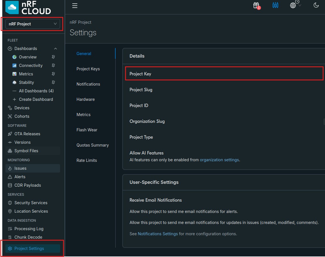The height and width of the screenshot is (257, 325).
Task: Click the Devices icon
Action: click(x=10, y=108)
